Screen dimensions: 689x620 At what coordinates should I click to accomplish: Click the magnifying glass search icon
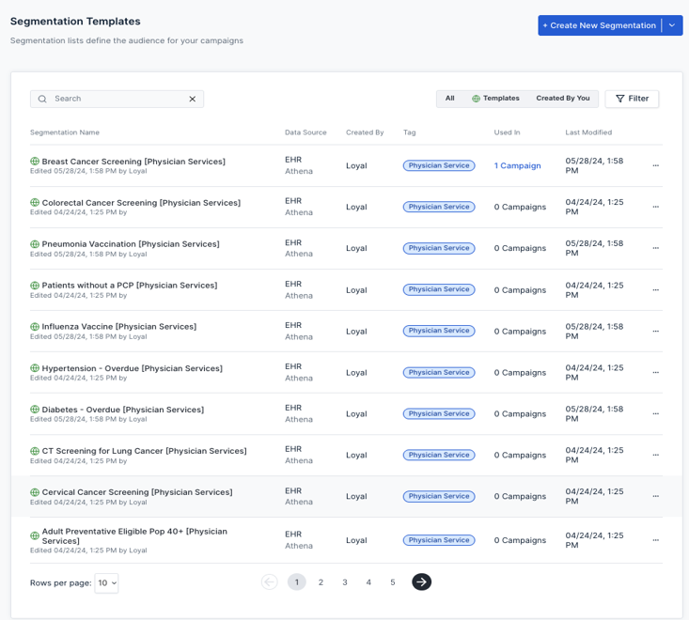pyautogui.click(x=42, y=99)
